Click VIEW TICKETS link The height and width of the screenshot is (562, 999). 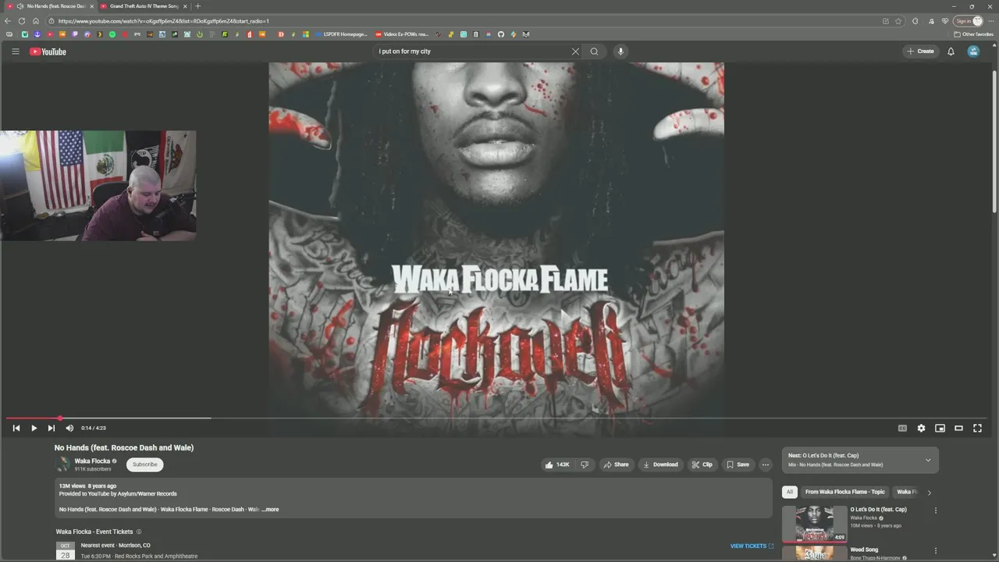(x=752, y=546)
